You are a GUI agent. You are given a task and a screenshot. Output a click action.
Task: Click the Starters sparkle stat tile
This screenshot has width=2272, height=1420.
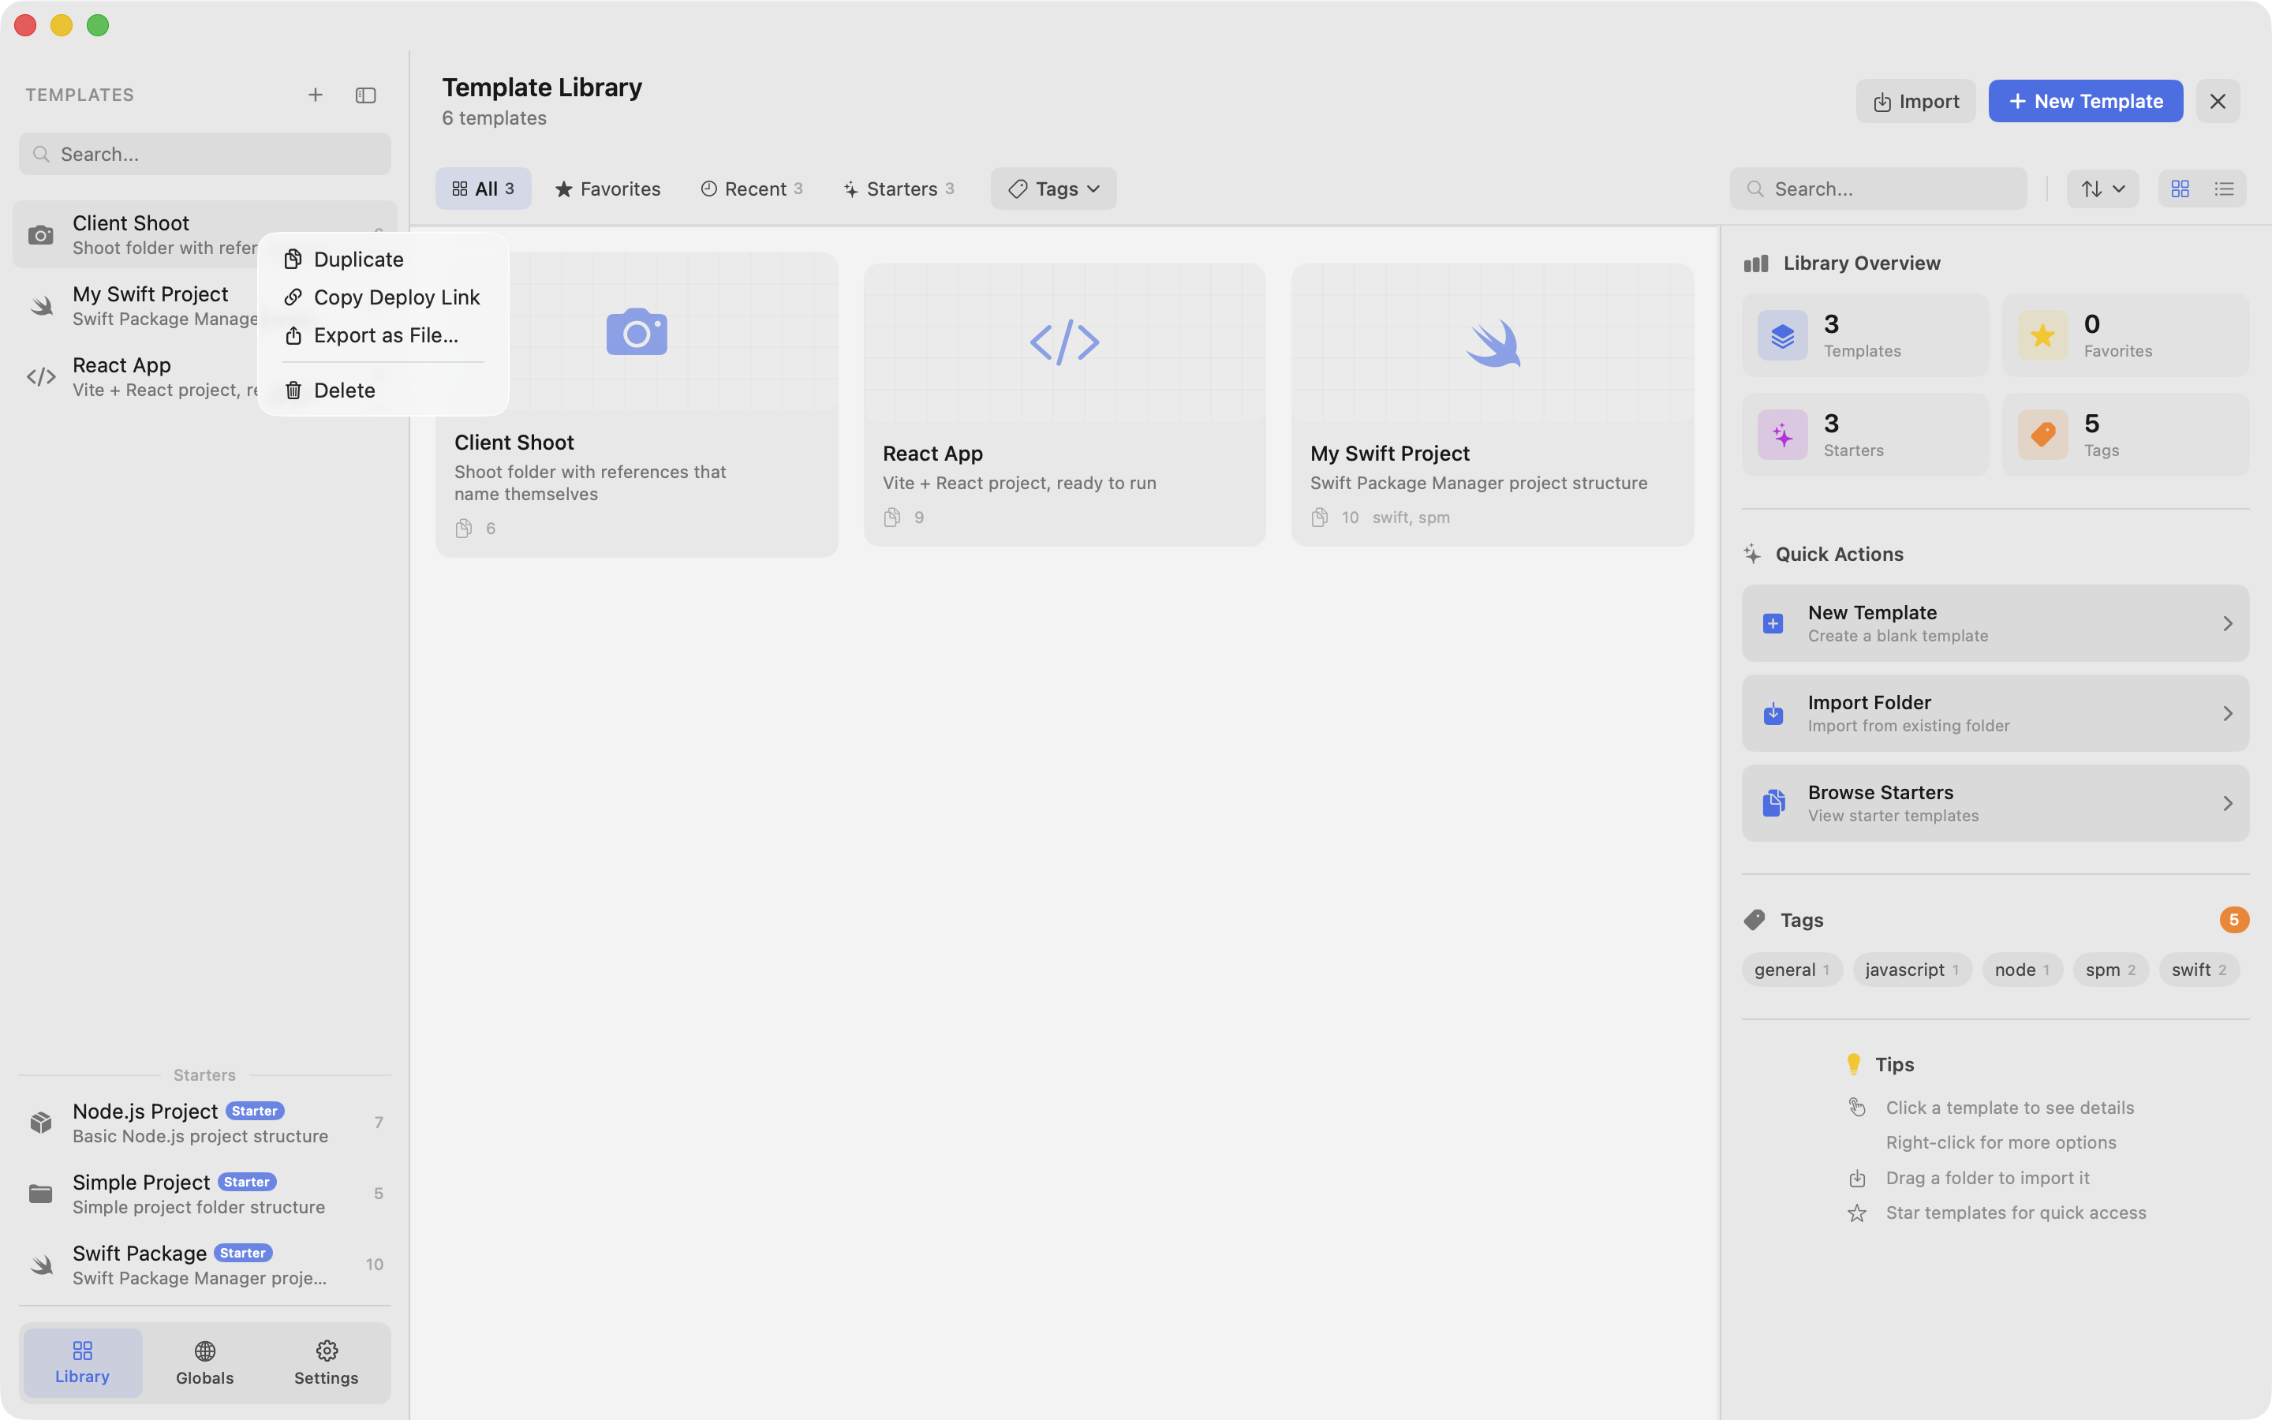click(x=1866, y=435)
